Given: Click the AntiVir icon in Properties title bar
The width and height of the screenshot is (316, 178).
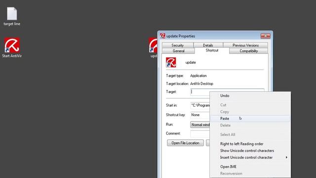Looking at the screenshot, I should point(162,36).
